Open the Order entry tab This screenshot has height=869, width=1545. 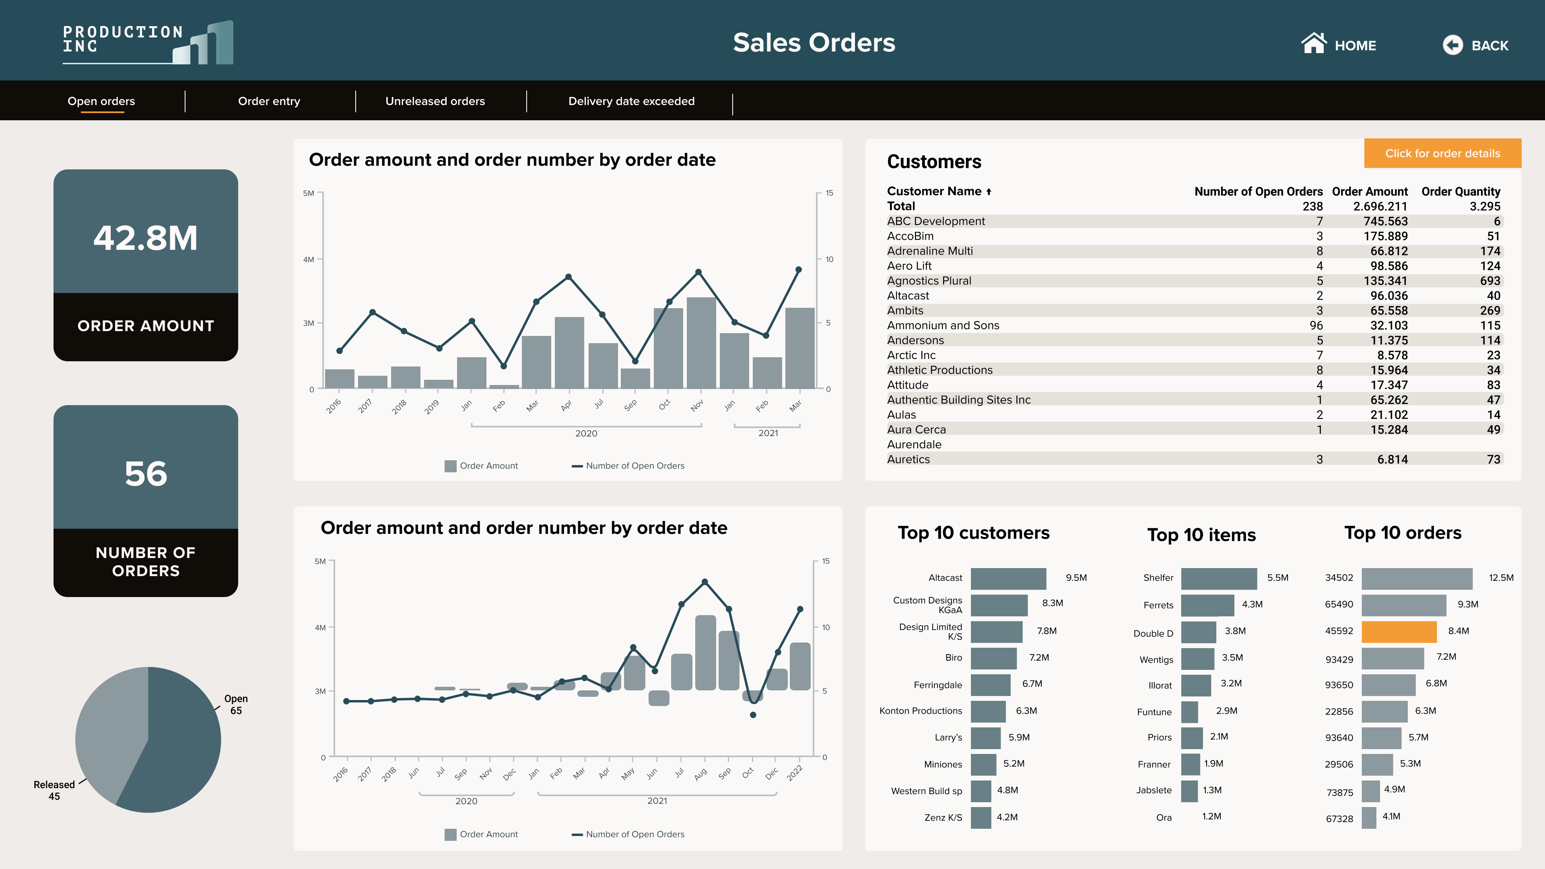[x=269, y=101]
